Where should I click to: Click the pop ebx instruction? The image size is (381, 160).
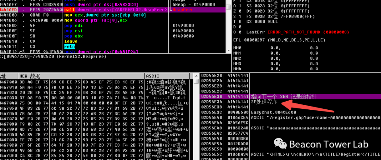pyautogui.click(x=73, y=36)
